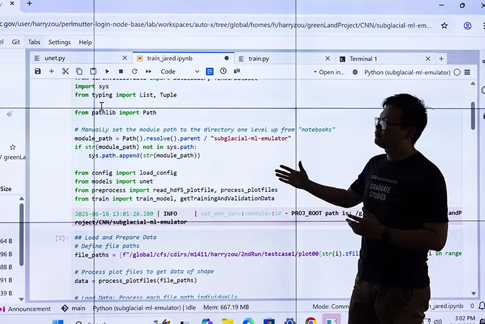This screenshot has width=485, height=324.
Task: Paste cell from clipboard
Action: 93,72
